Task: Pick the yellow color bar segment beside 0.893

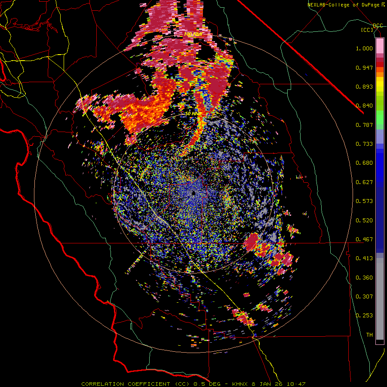Action: [x=380, y=86]
